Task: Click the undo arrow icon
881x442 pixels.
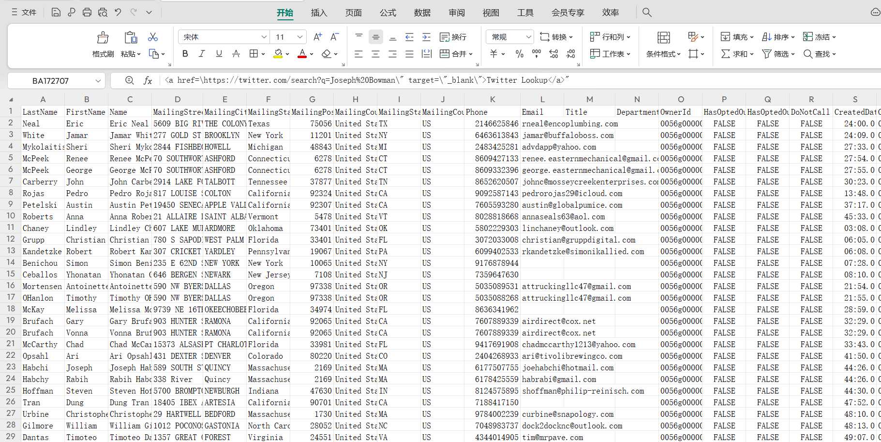Action: (118, 12)
